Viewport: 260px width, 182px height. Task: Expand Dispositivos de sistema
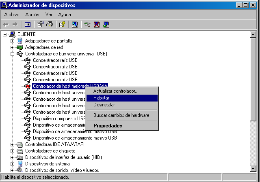coord(13,164)
